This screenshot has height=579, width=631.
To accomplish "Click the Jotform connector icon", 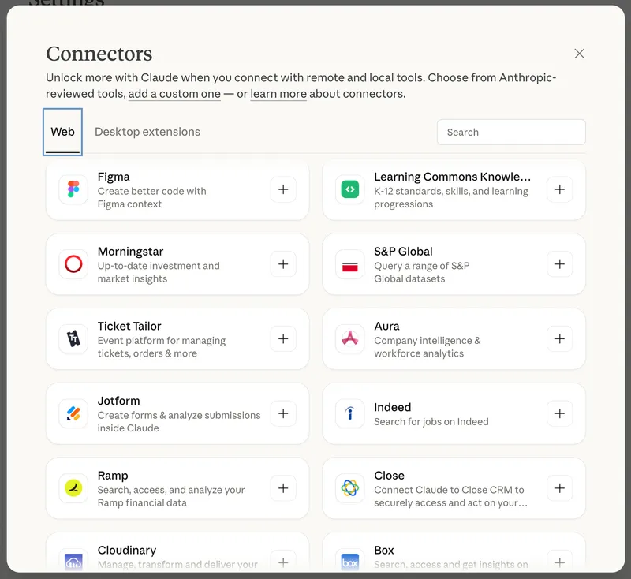I will [x=73, y=413].
